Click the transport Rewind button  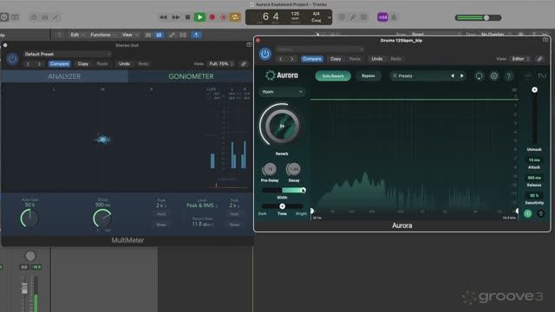163,17
